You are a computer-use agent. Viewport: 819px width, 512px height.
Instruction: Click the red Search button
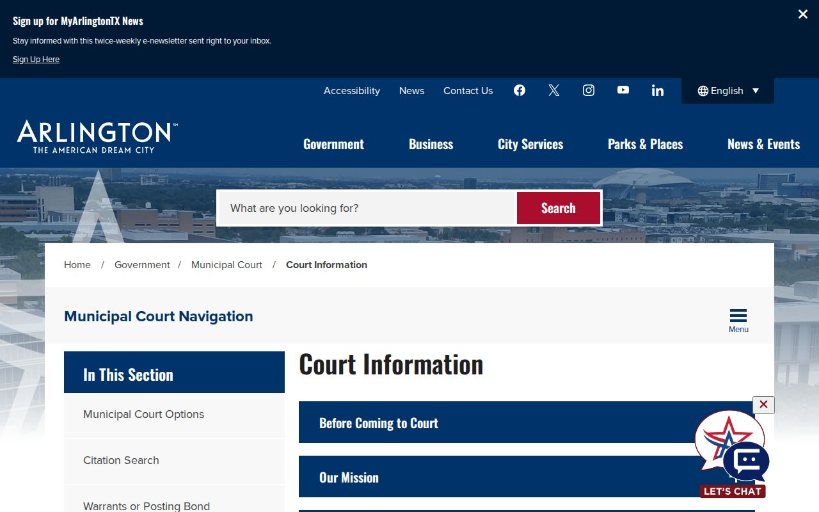point(559,208)
